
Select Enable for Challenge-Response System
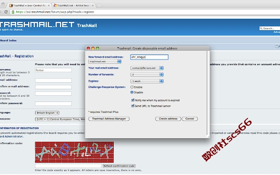[x=132, y=87]
